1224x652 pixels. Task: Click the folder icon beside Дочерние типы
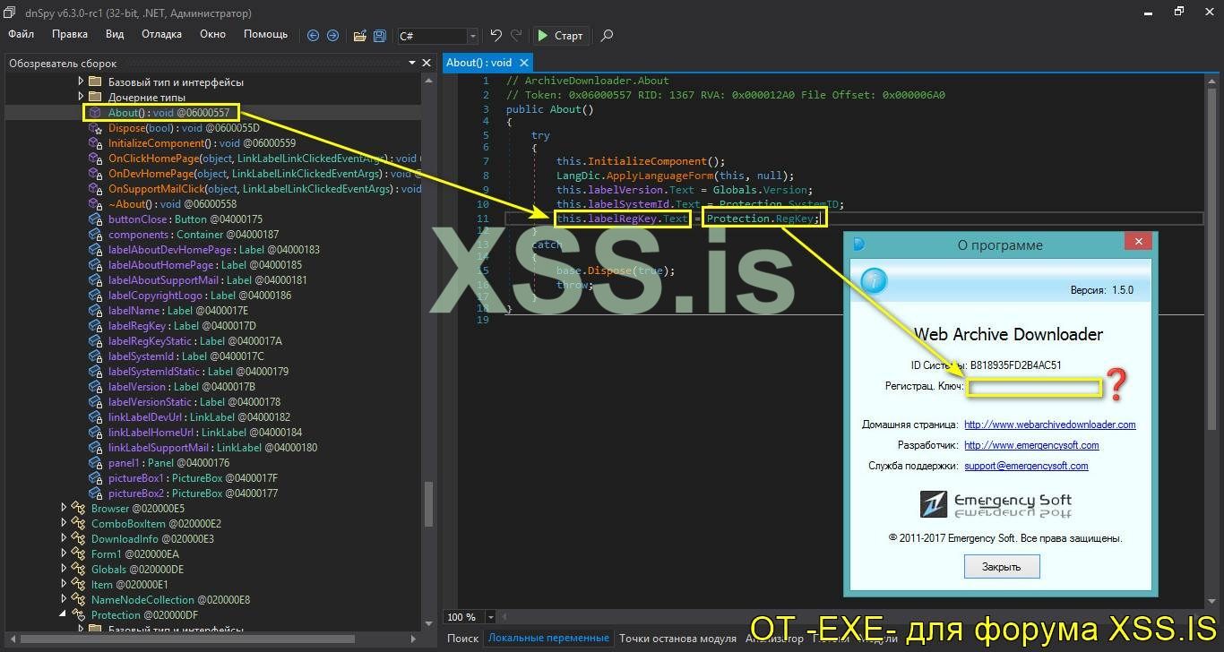(95, 97)
